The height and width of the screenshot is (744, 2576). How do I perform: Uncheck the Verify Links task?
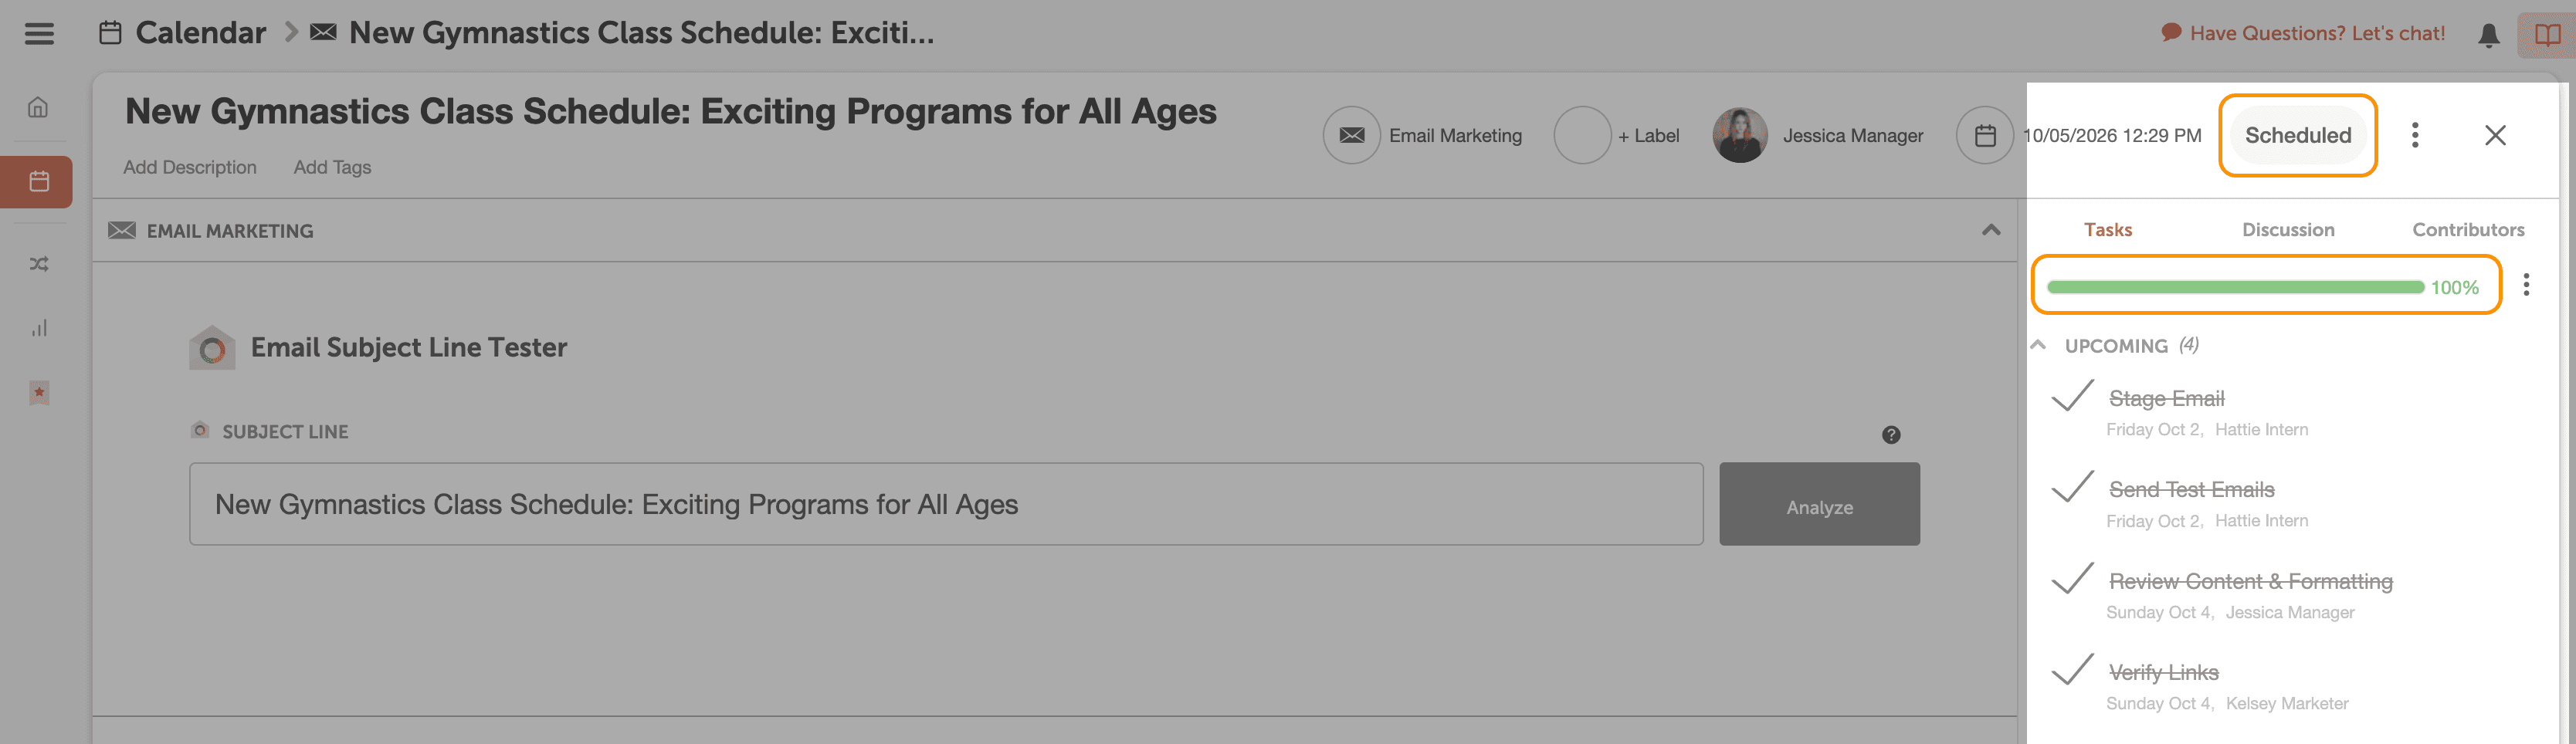2072,671
